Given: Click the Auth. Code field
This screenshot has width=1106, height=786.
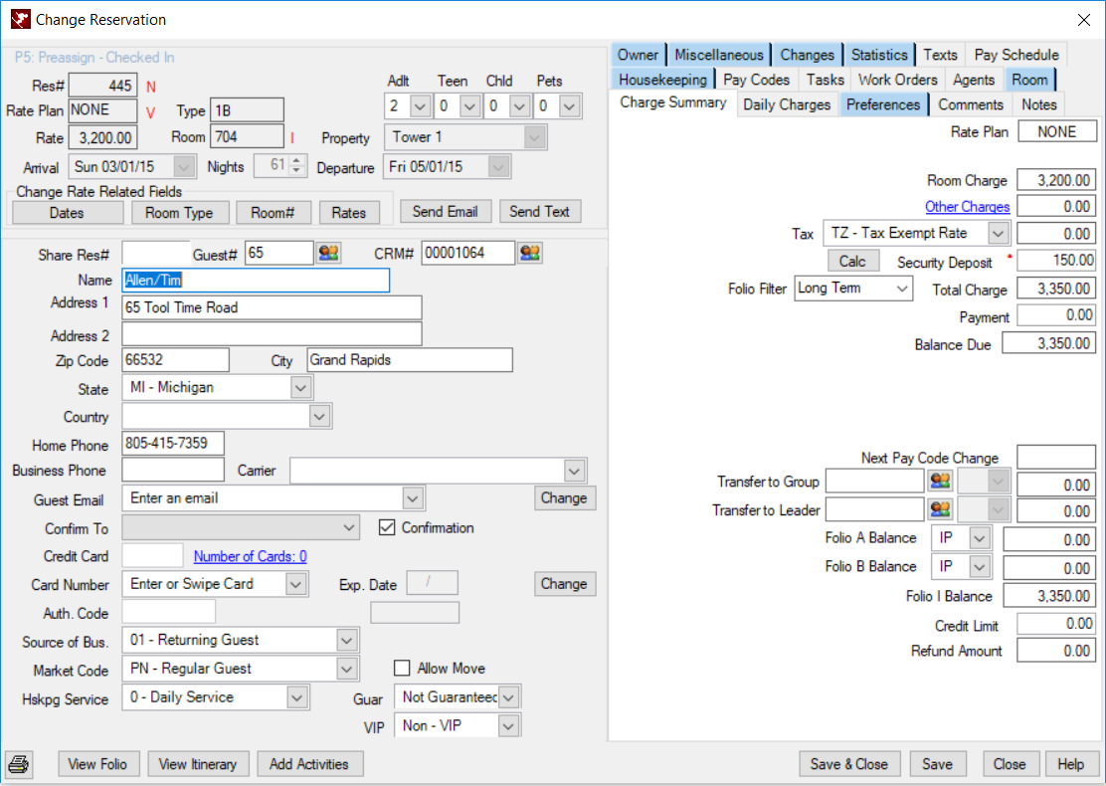Looking at the screenshot, I should [x=168, y=612].
